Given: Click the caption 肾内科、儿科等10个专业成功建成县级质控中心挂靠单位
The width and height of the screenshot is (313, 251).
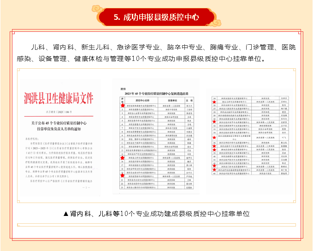Looking at the screenshot, I should [x=157, y=214].
